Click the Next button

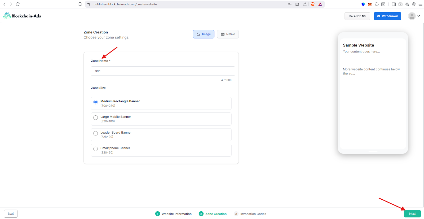pos(412,214)
